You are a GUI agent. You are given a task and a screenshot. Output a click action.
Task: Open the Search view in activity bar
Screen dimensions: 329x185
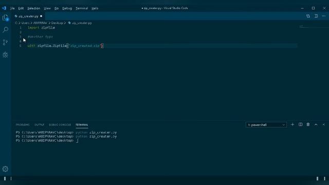6,30
